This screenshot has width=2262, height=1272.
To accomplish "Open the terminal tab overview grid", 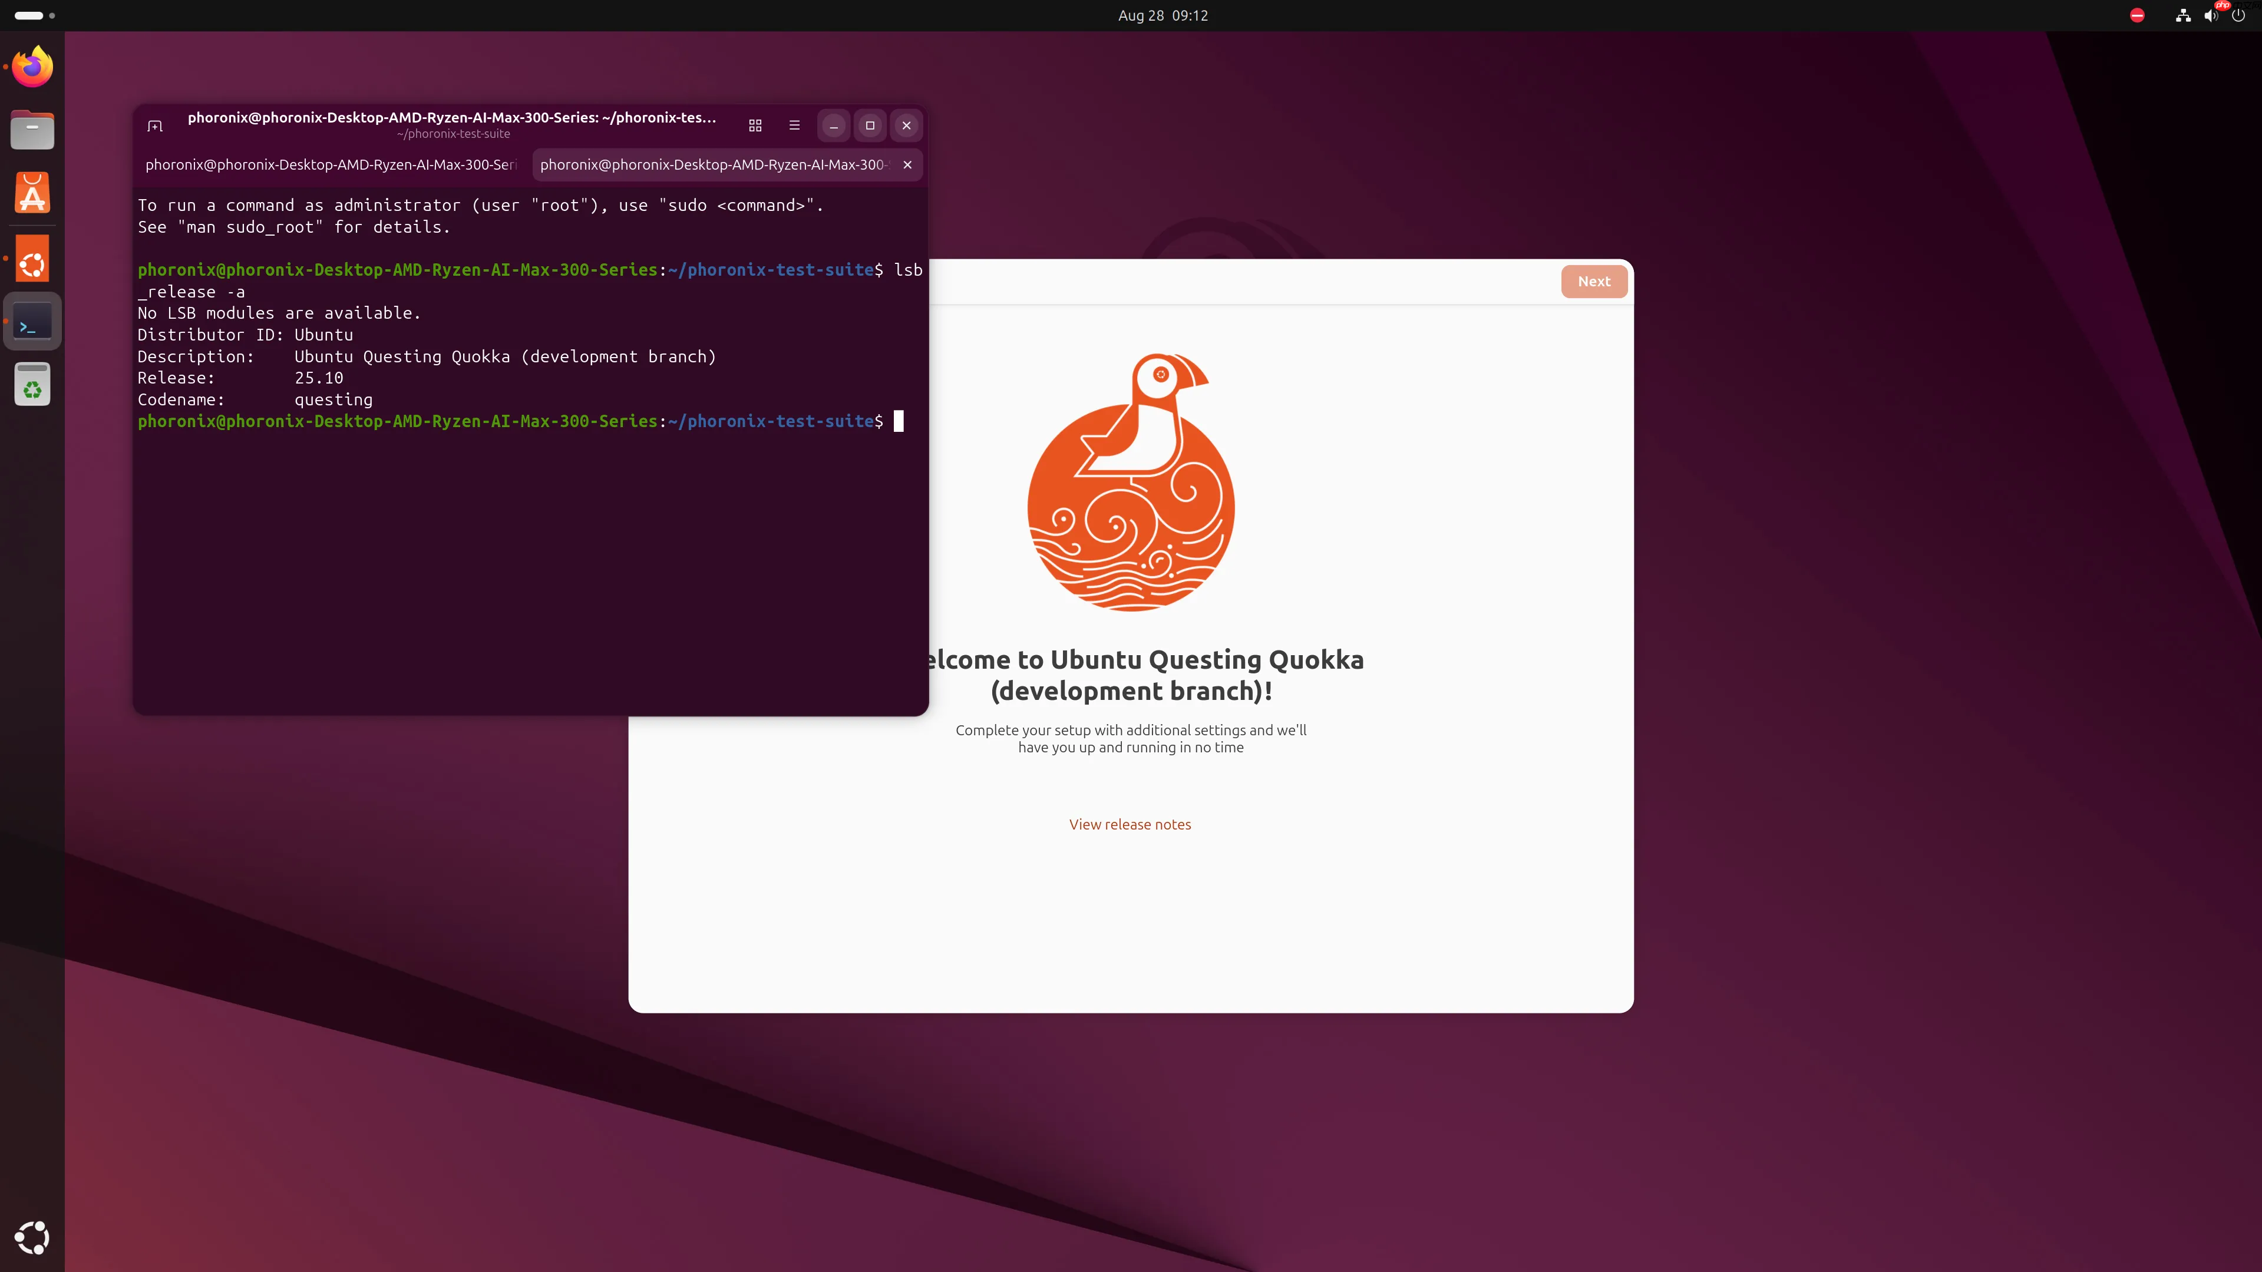I will click(x=755, y=125).
